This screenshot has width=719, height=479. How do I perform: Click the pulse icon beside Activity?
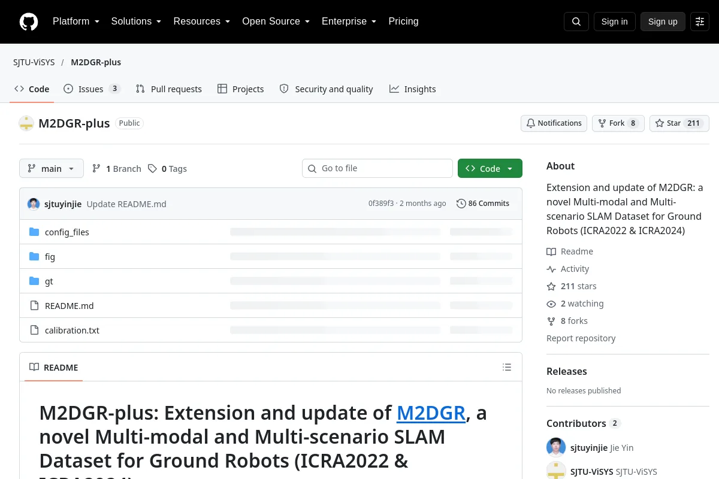(x=551, y=269)
